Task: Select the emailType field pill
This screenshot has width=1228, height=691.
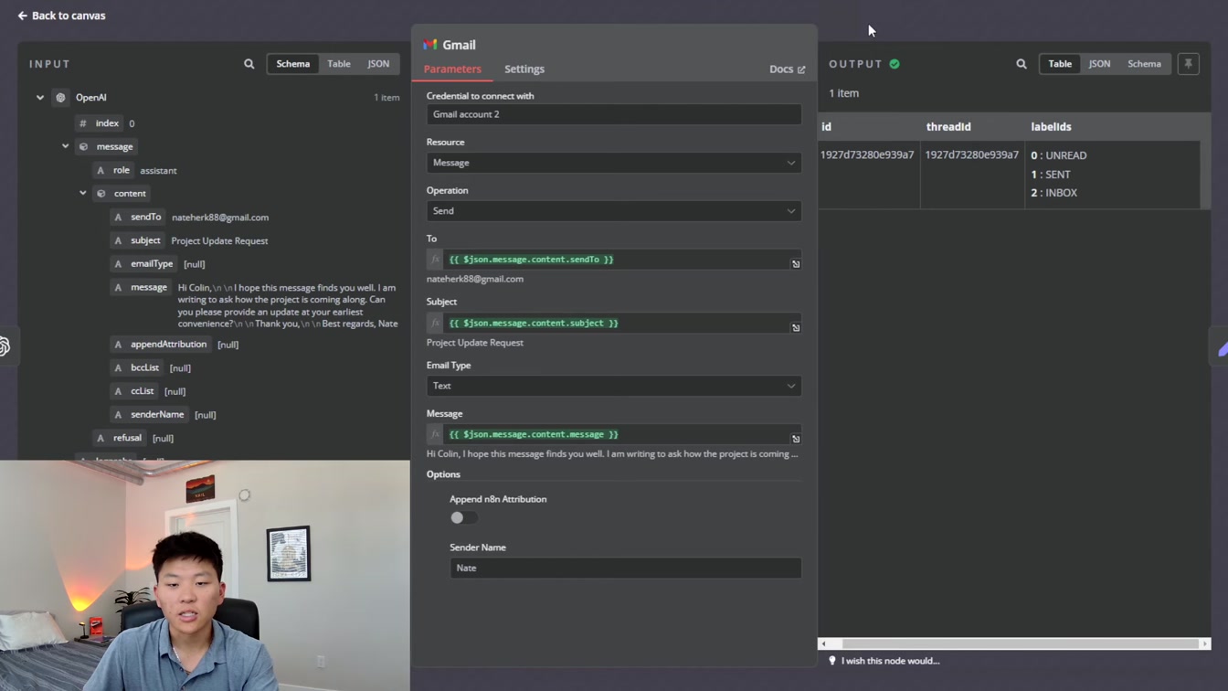Action: point(143,264)
